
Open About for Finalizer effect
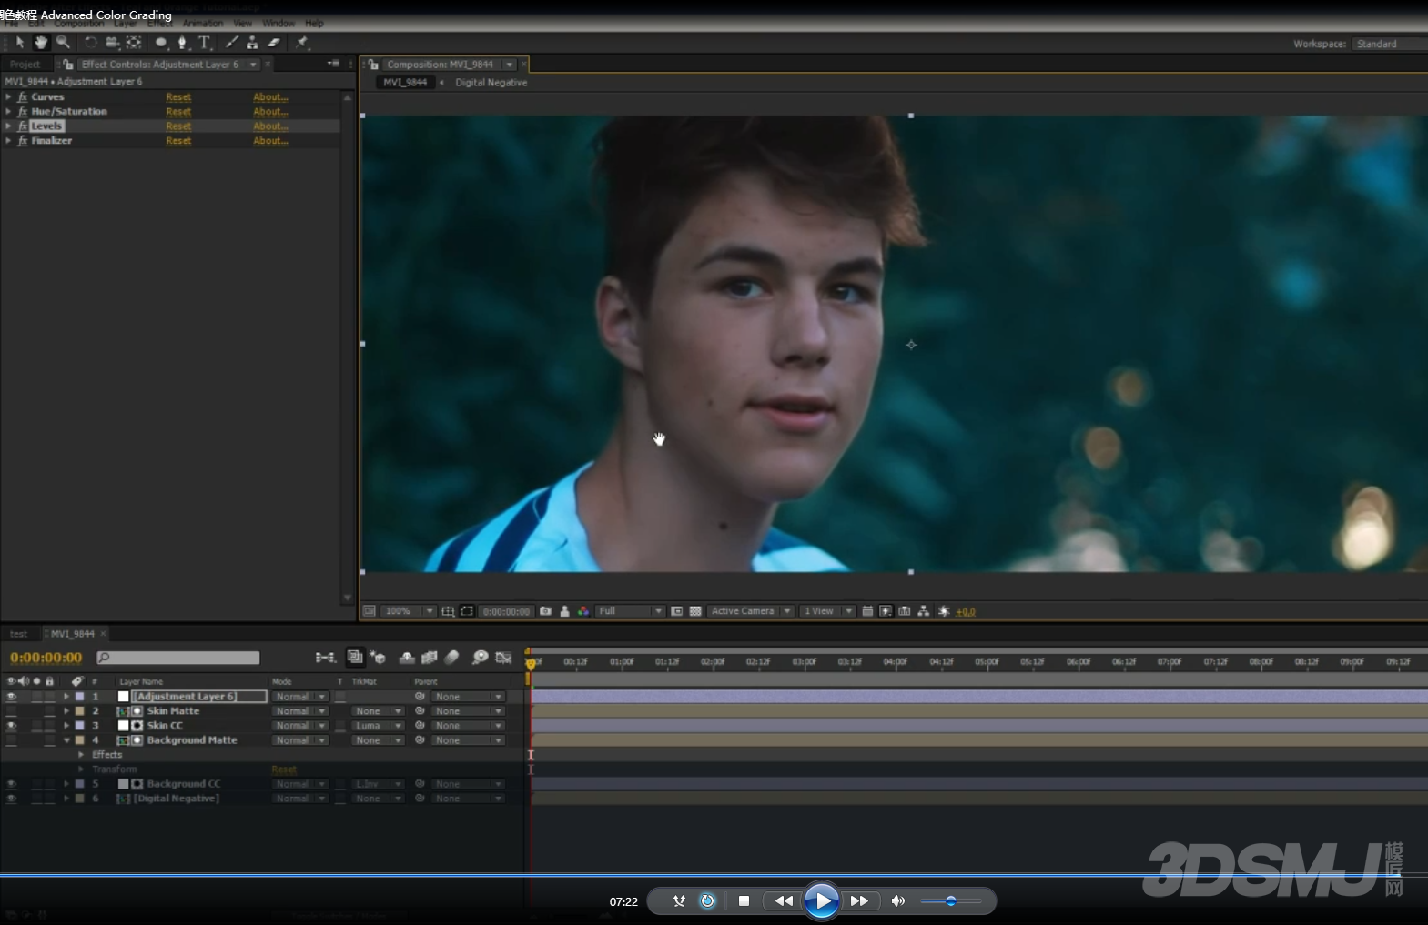pos(270,141)
